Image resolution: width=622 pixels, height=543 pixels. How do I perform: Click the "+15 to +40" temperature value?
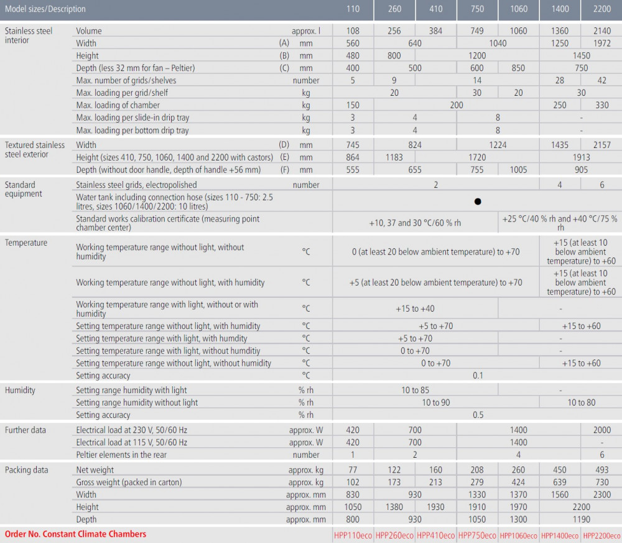[x=415, y=309]
